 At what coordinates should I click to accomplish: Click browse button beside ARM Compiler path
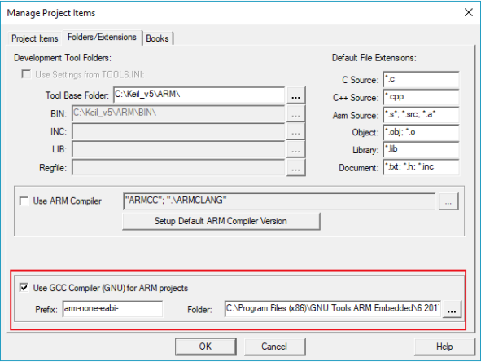pos(448,201)
